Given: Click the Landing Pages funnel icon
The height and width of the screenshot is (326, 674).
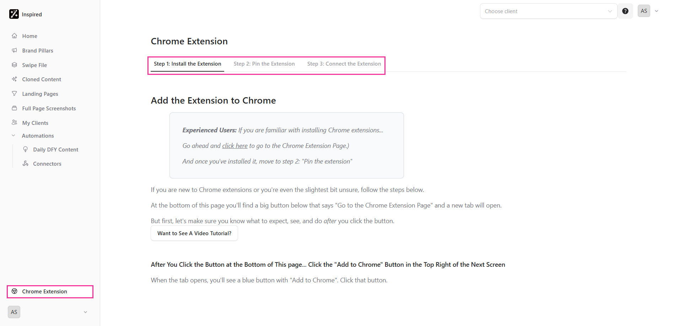Looking at the screenshot, I should click(x=15, y=94).
